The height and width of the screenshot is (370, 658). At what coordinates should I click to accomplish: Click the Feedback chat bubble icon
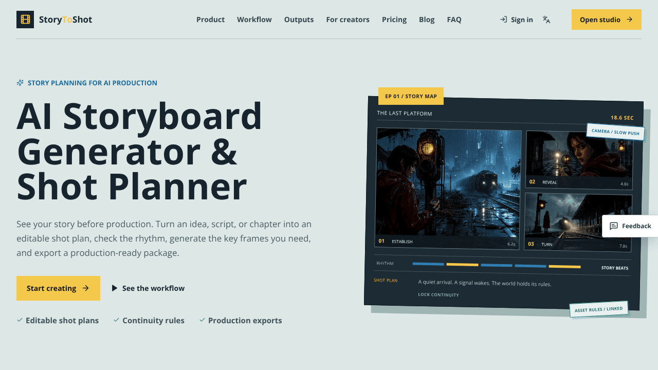point(614,226)
